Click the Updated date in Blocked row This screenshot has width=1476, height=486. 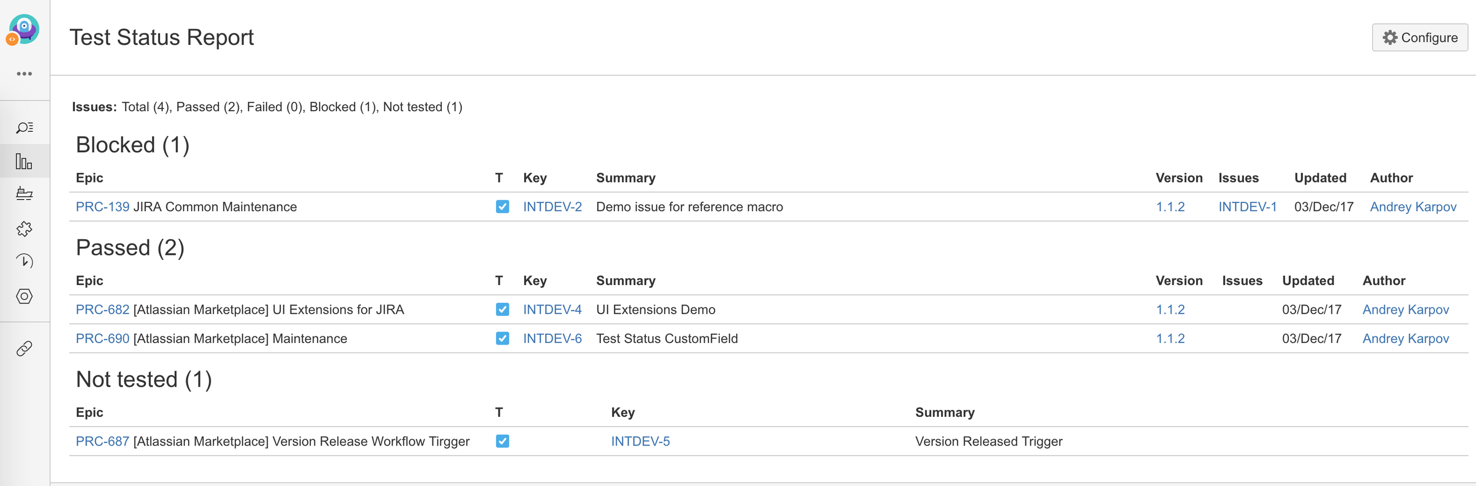coord(1323,207)
